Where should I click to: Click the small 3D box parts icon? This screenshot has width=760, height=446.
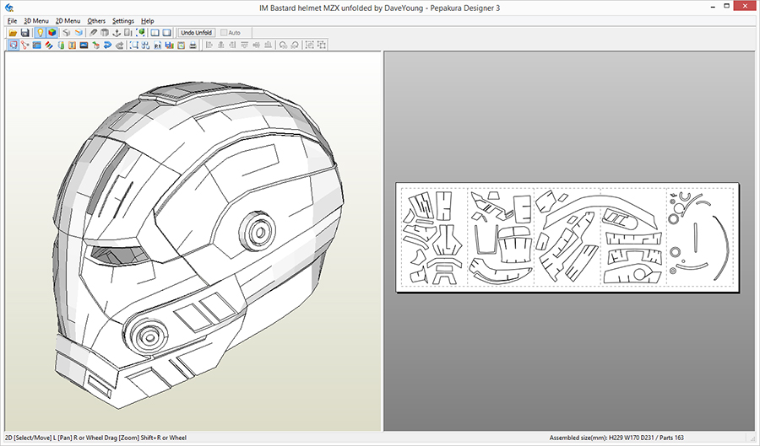(96, 45)
